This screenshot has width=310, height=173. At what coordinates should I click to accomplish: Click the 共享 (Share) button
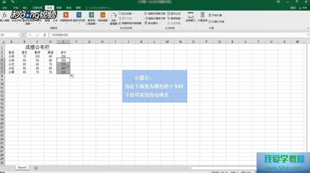coord(303,8)
